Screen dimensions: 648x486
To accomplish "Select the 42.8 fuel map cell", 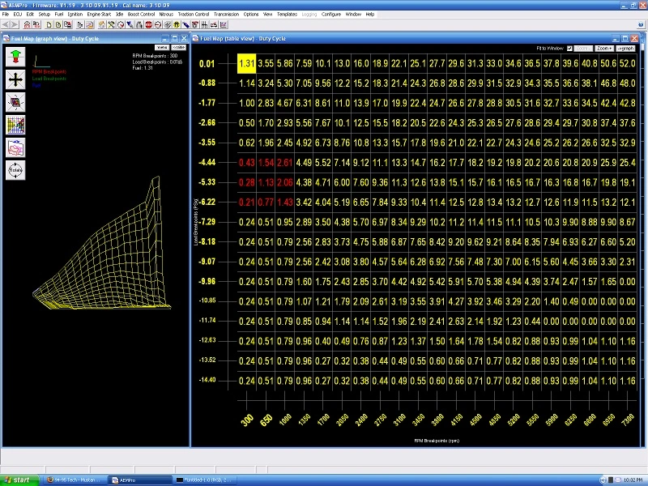I will pyautogui.click(x=627, y=104).
